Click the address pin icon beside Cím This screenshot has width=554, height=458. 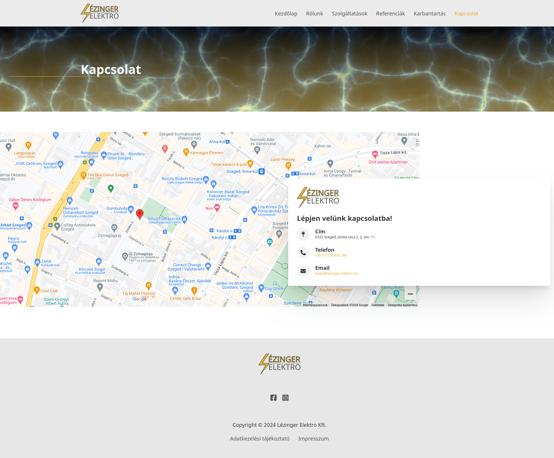[x=303, y=234]
